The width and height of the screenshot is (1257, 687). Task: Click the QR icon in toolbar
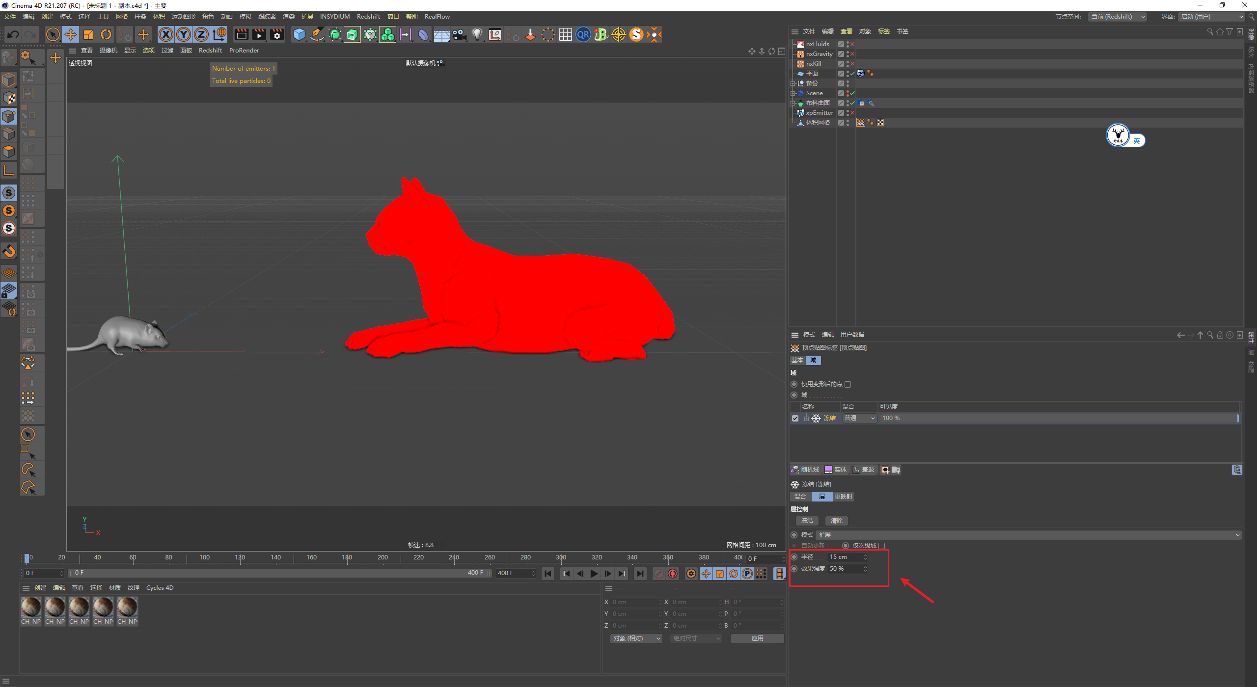tap(583, 34)
